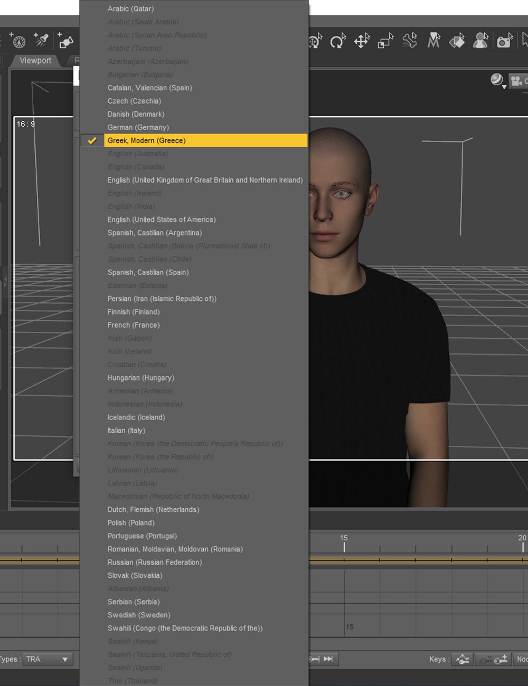The width and height of the screenshot is (528, 686).
Task: Open the Types dropdown showing TRA
Action: (x=48, y=659)
